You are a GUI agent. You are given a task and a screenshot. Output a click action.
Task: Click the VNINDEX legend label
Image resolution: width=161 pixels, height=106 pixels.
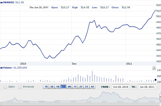click(8, 2)
